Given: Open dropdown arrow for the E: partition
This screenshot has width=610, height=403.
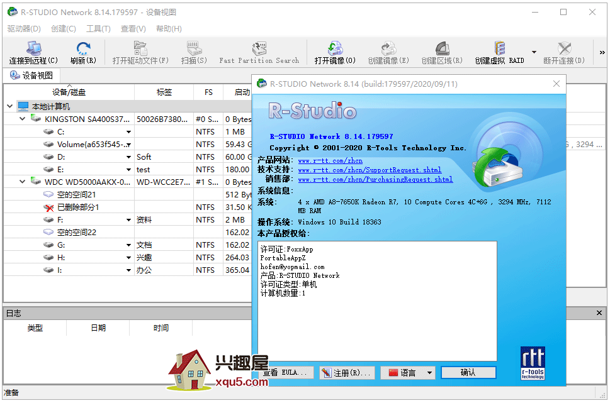Looking at the screenshot, I should pyautogui.click(x=128, y=170).
